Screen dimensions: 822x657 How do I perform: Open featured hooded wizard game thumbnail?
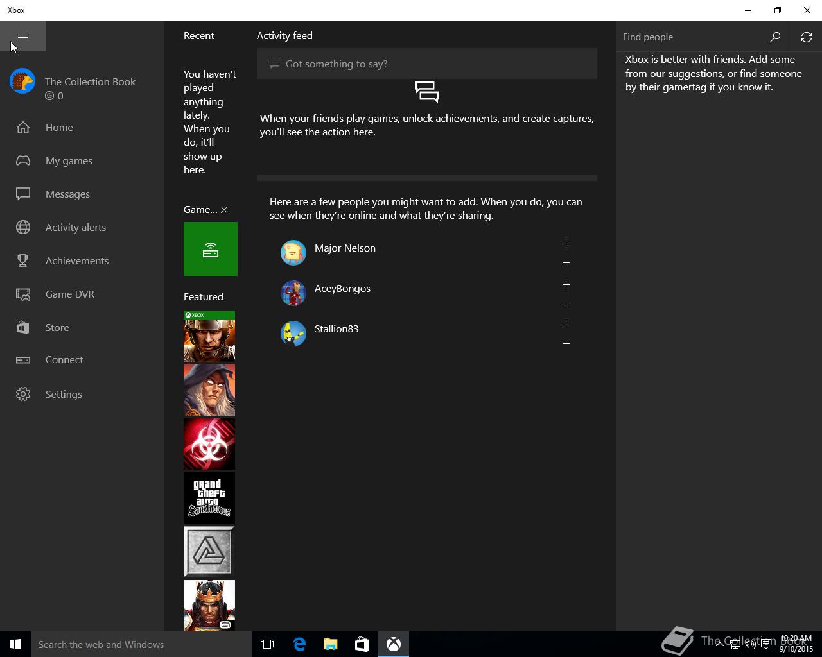pos(209,390)
